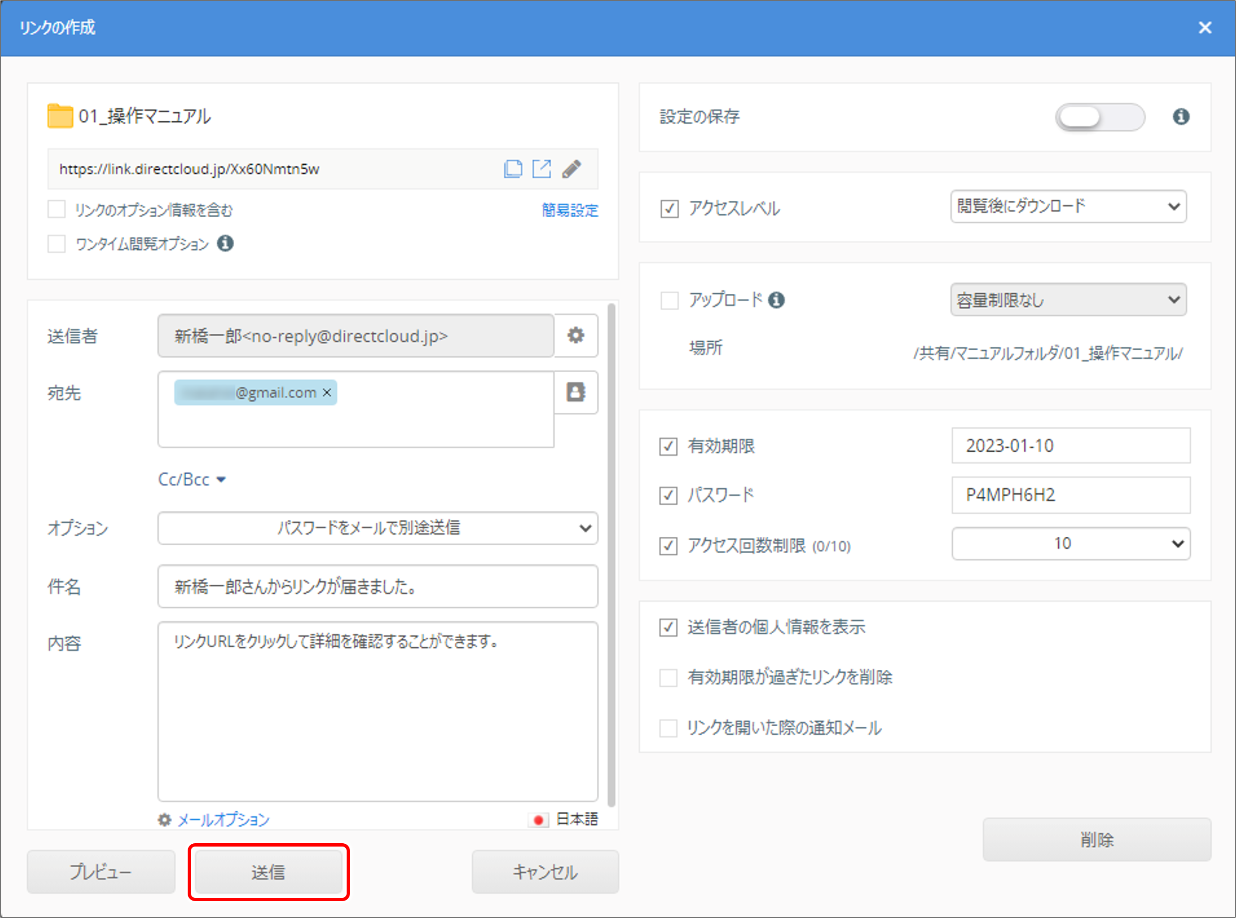1236x918 pixels.
Task: Open the access count limit dropdown
Action: (1070, 543)
